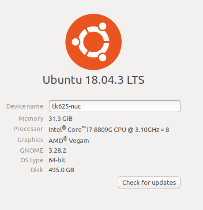Image resolution: width=203 pixels, height=210 pixels.
Task: Click the 64-bit OS type value
Action: pyautogui.click(x=57, y=160)
